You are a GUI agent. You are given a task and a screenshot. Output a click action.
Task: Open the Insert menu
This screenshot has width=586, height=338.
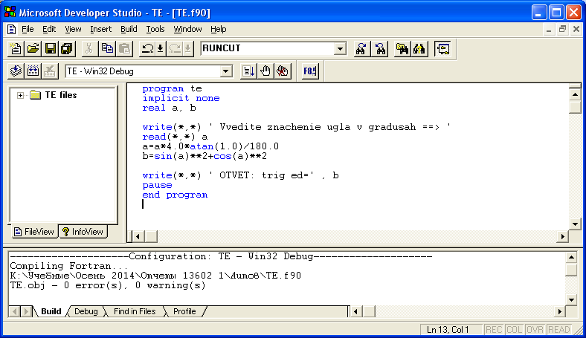[100, 29]
